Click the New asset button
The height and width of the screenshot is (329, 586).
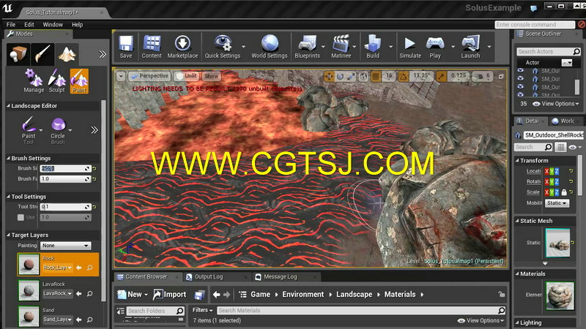click(x=133, y=295)
